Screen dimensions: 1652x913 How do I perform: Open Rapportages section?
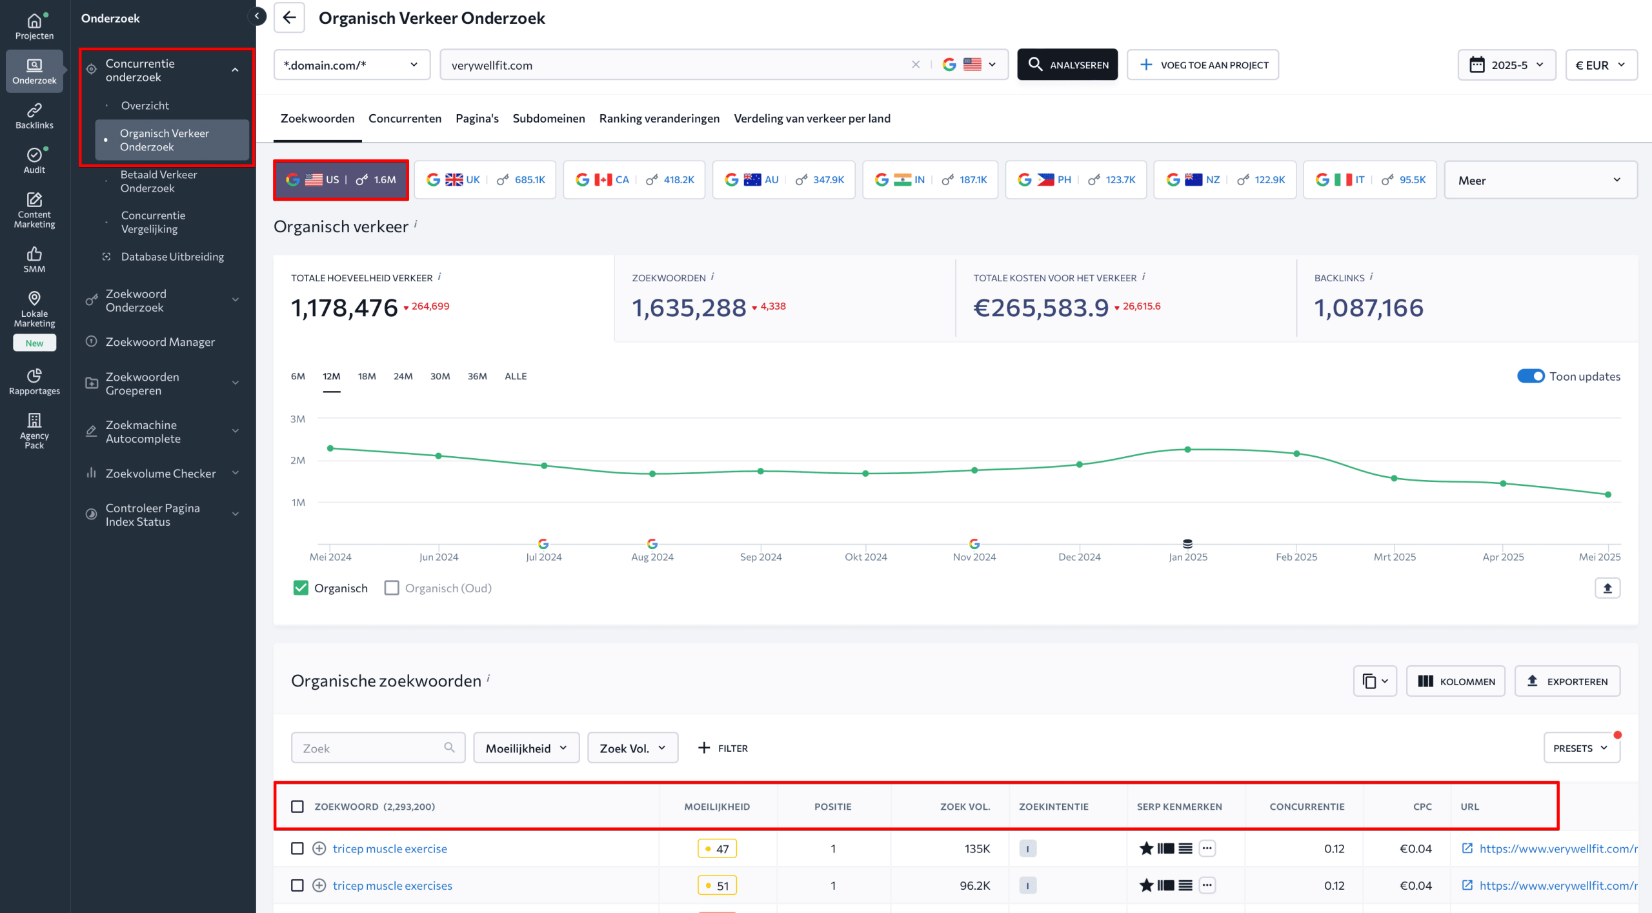point(34,382)
